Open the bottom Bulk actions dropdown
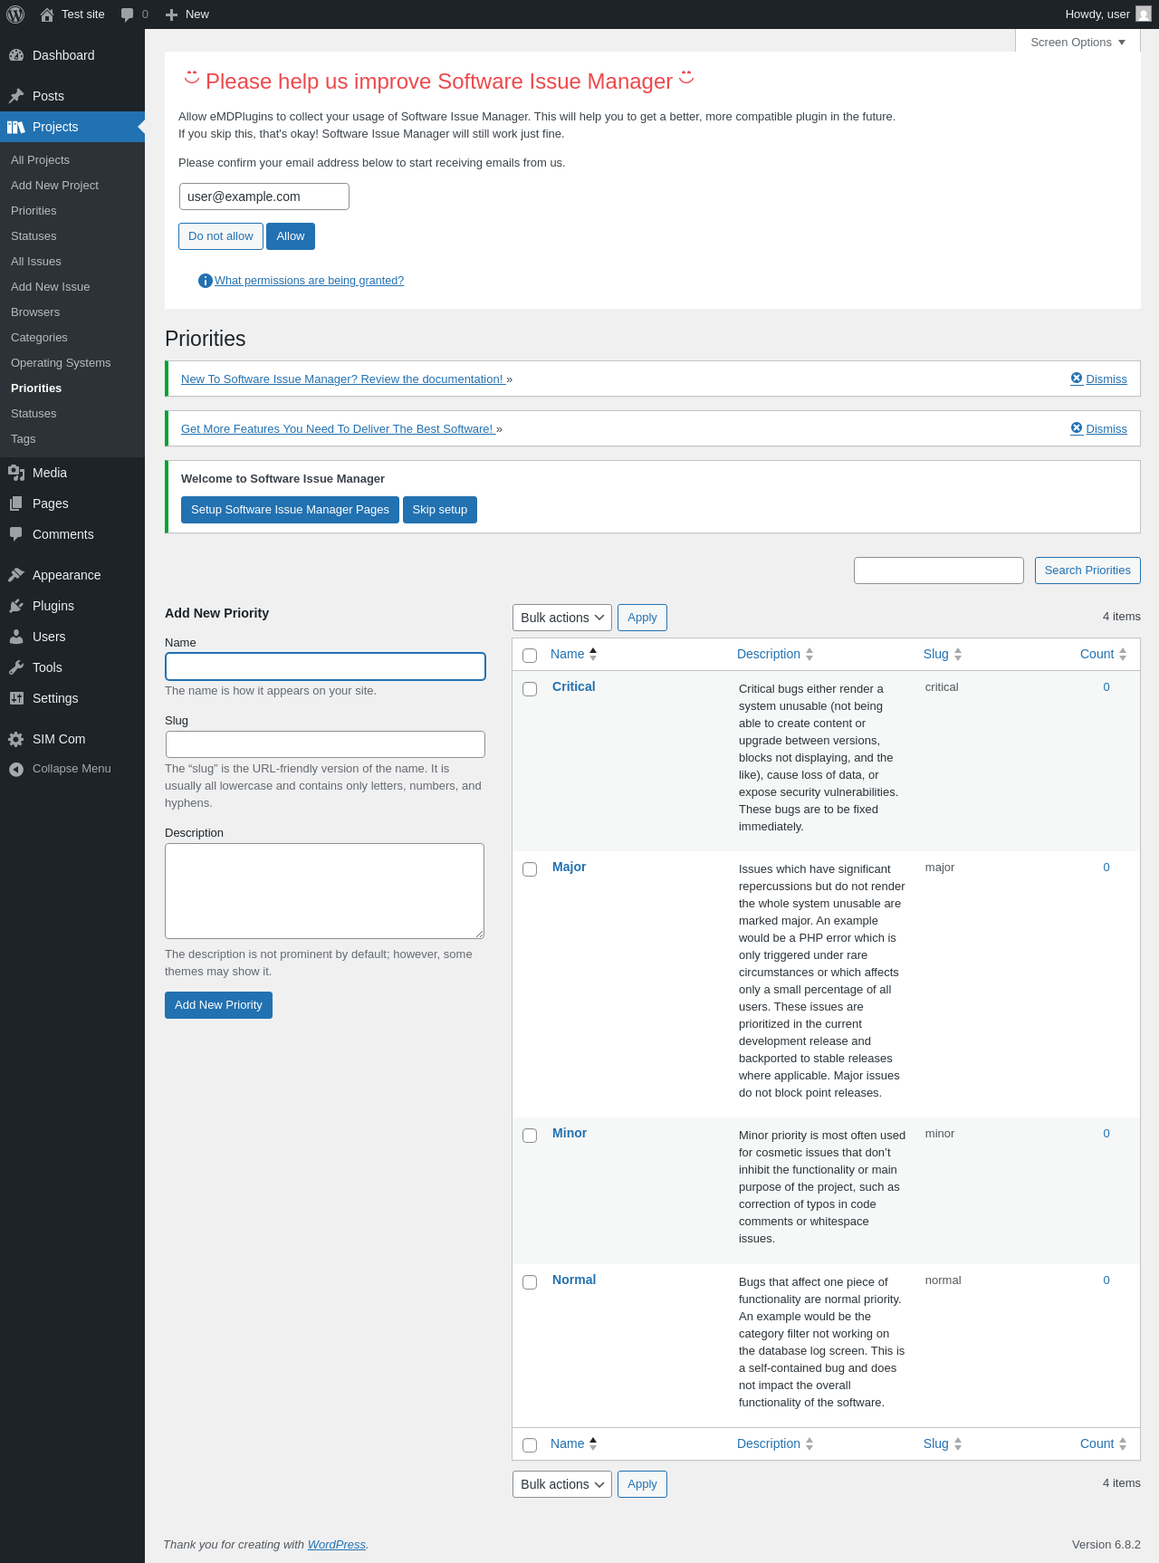1159x1563 pixels. pyautogui.click(x=562, y=1484)
